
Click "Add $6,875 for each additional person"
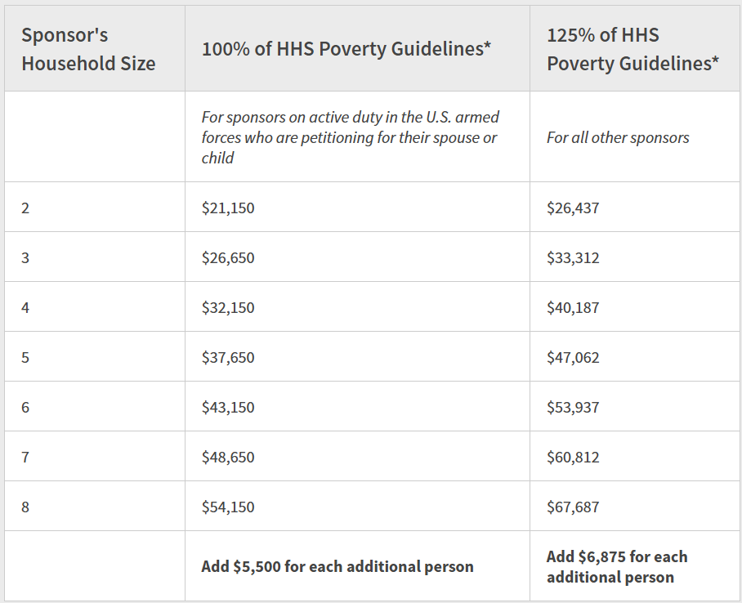tap(617, 566)
